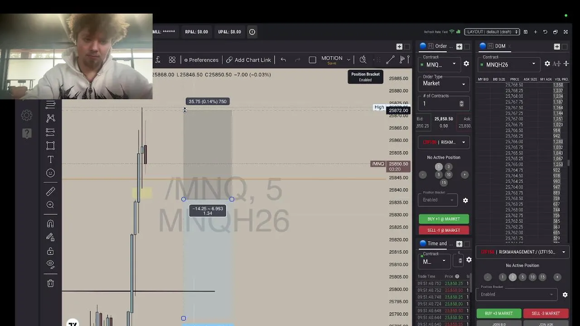
Task: Open the DOM RISKMANAGEMENT account dropdown
Action: click(522, 252)
